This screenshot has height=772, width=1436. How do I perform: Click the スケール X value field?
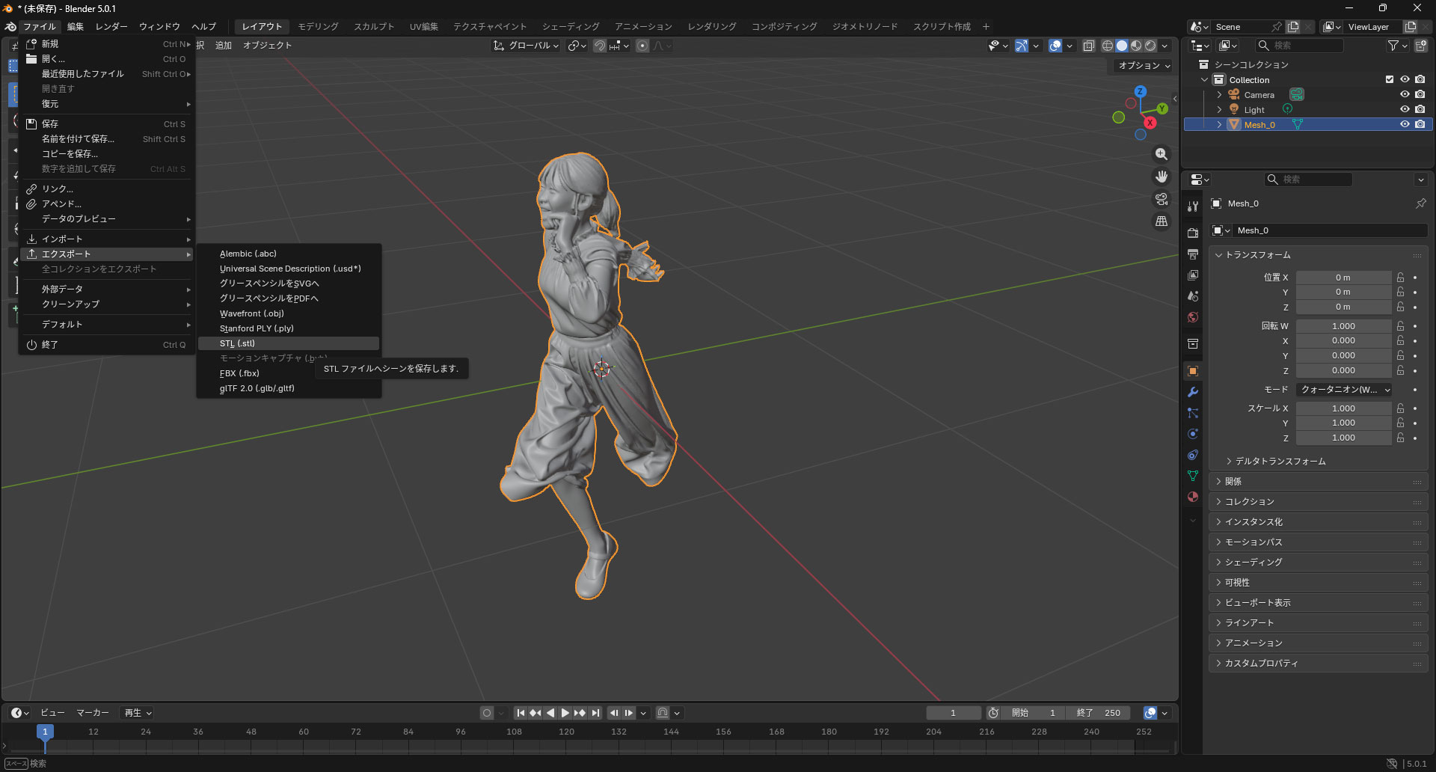[1343, 408]
